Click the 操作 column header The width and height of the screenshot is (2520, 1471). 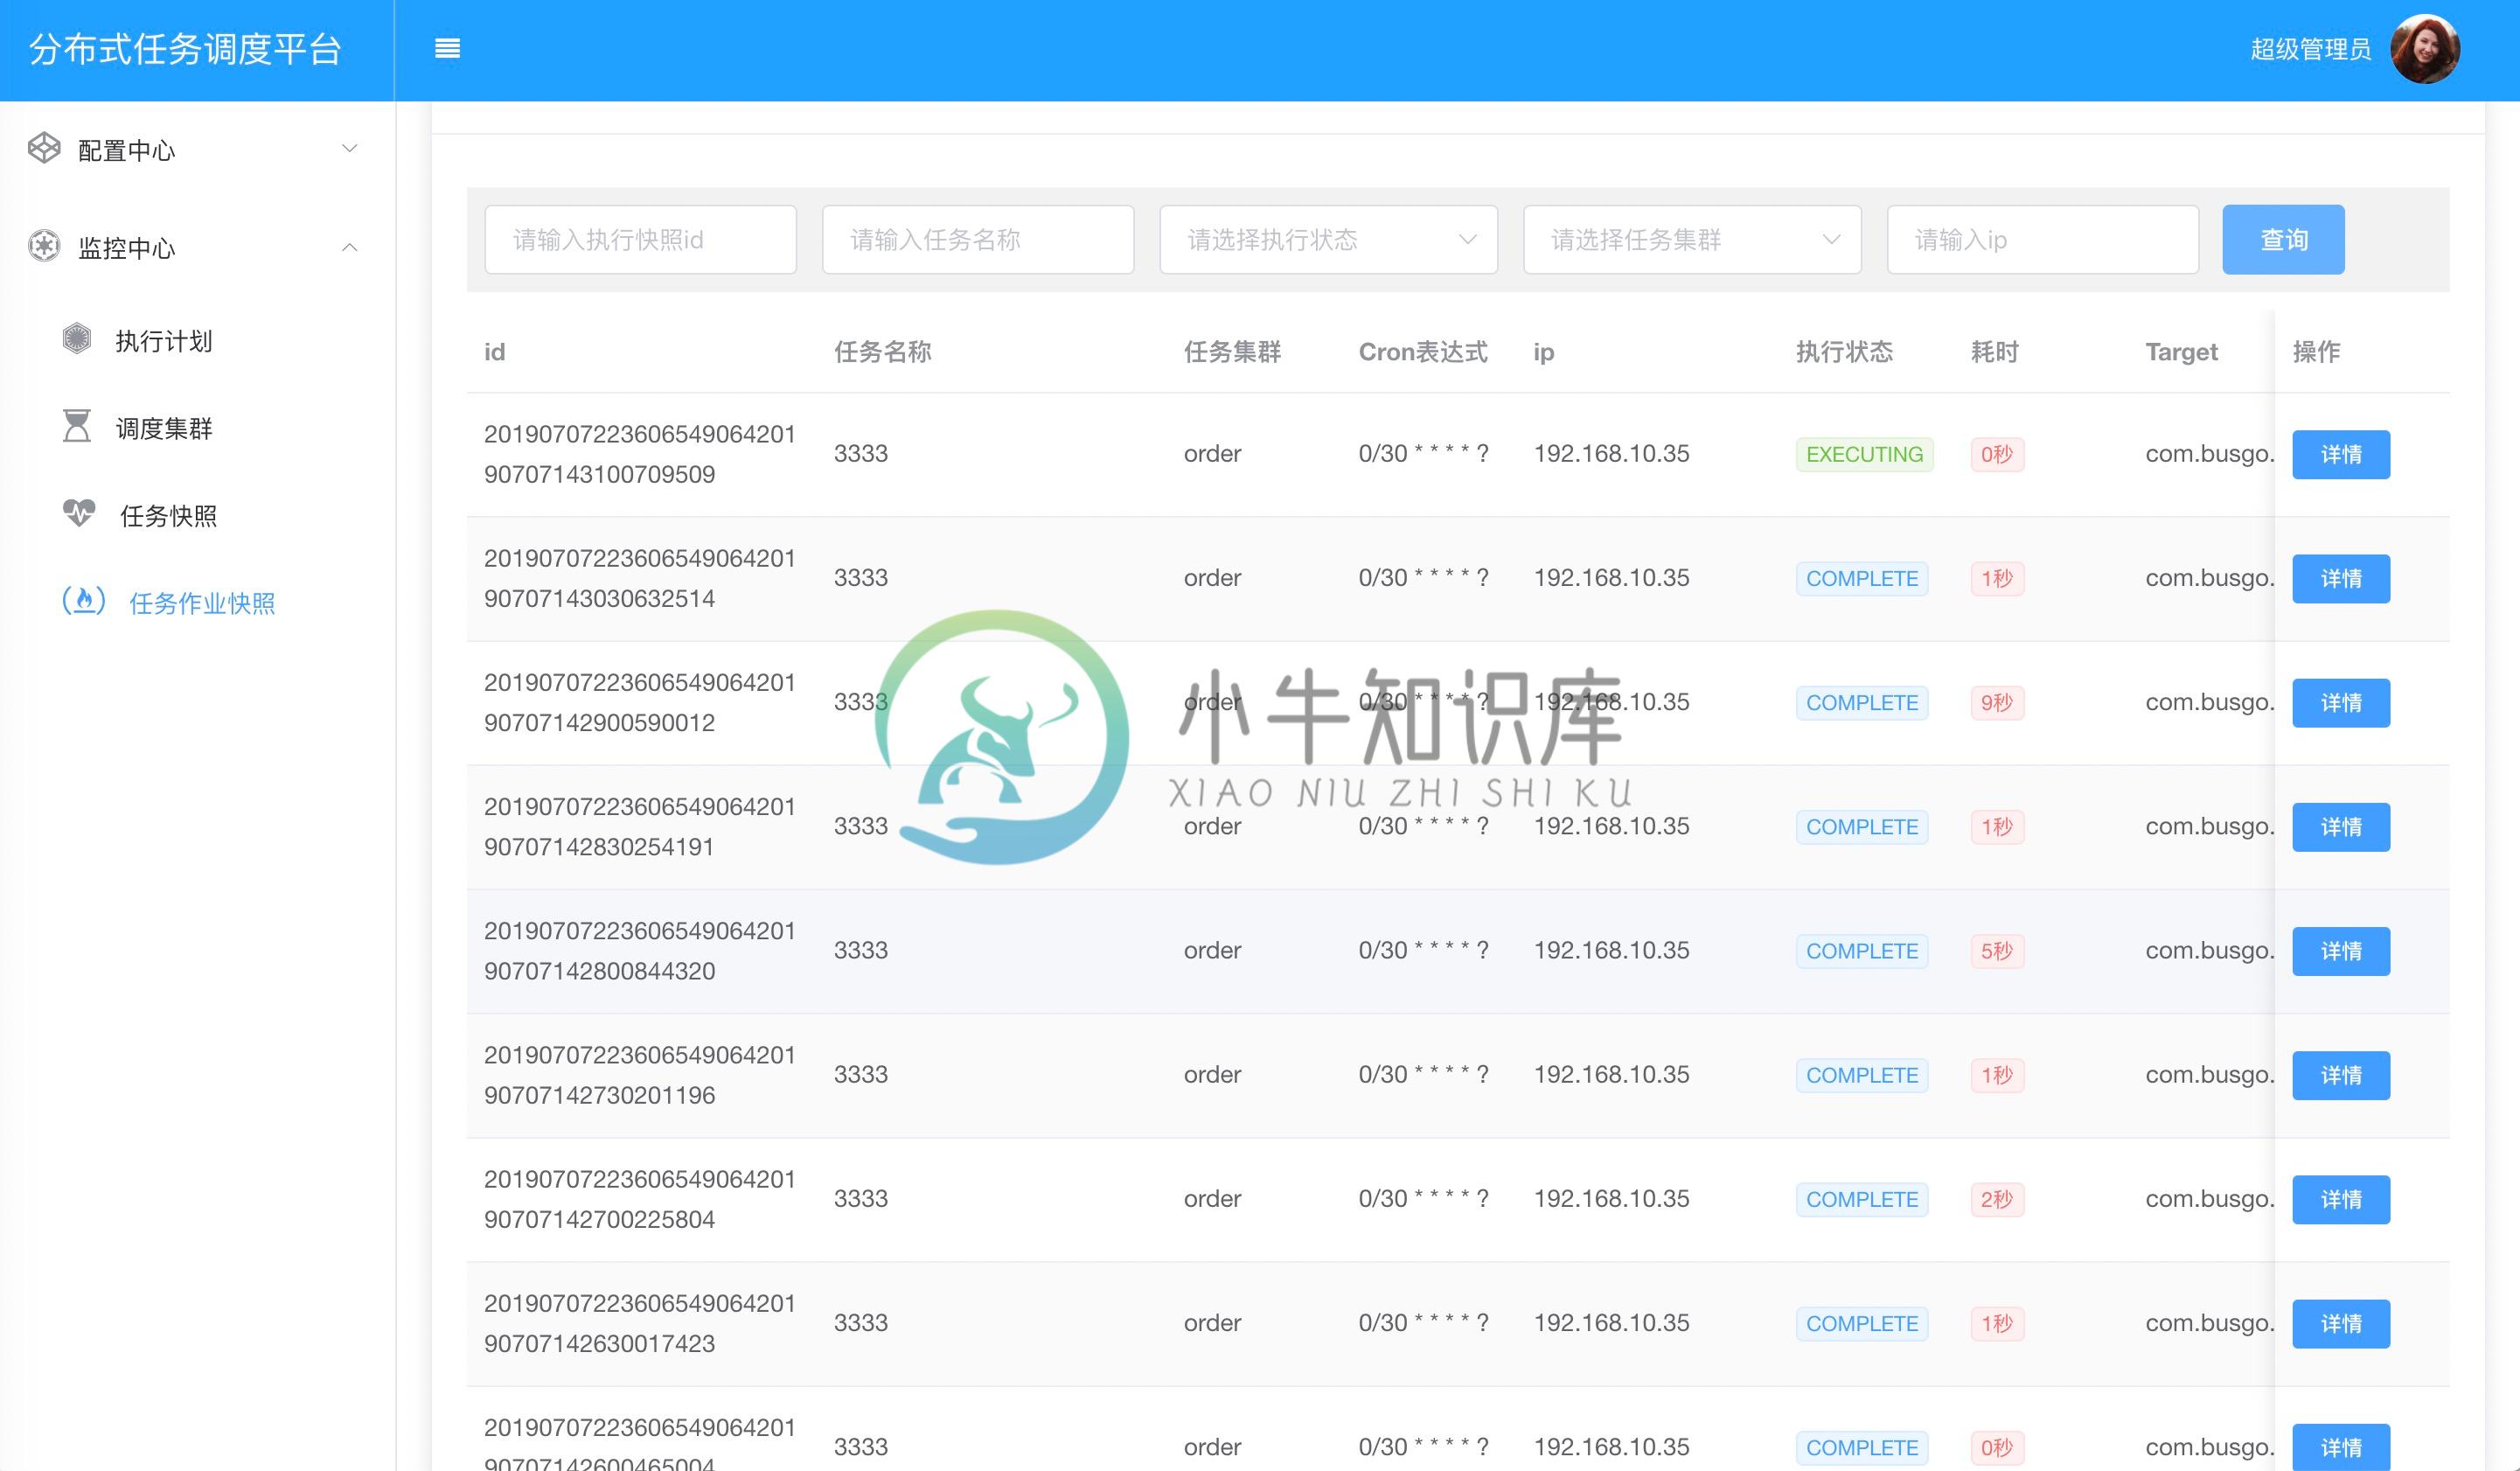pyautogui.click(x=2316, y=352)
